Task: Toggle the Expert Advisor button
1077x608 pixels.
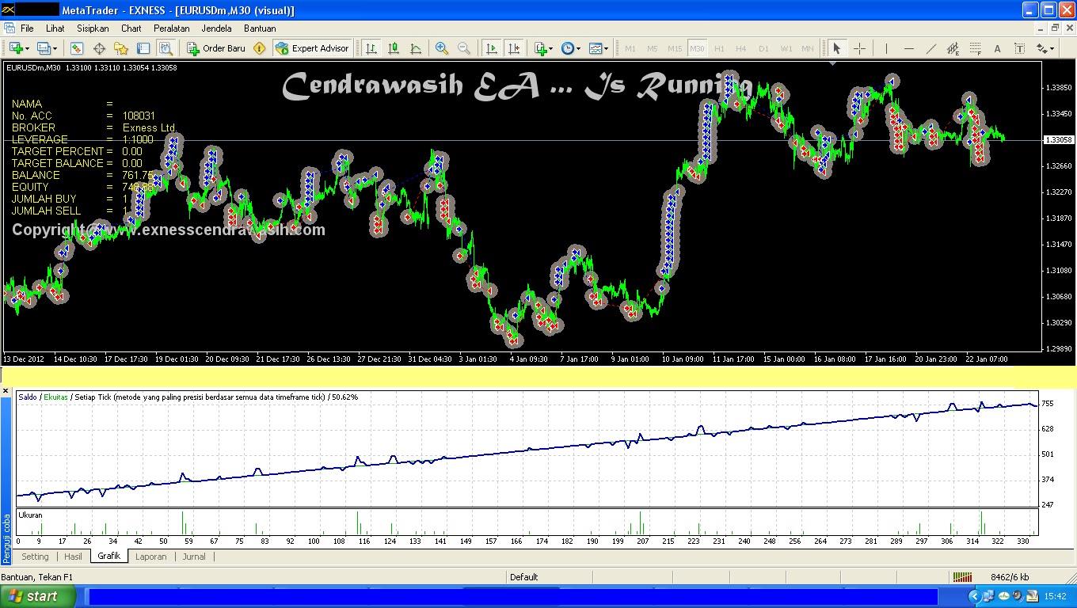Action: 312,48
